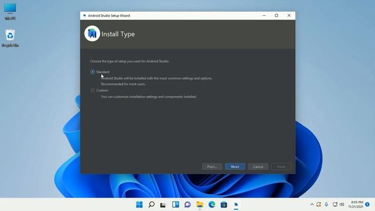375x211 pixels.
Task: Choose the Custom install type radio button
Action: [x=93, y=90]
